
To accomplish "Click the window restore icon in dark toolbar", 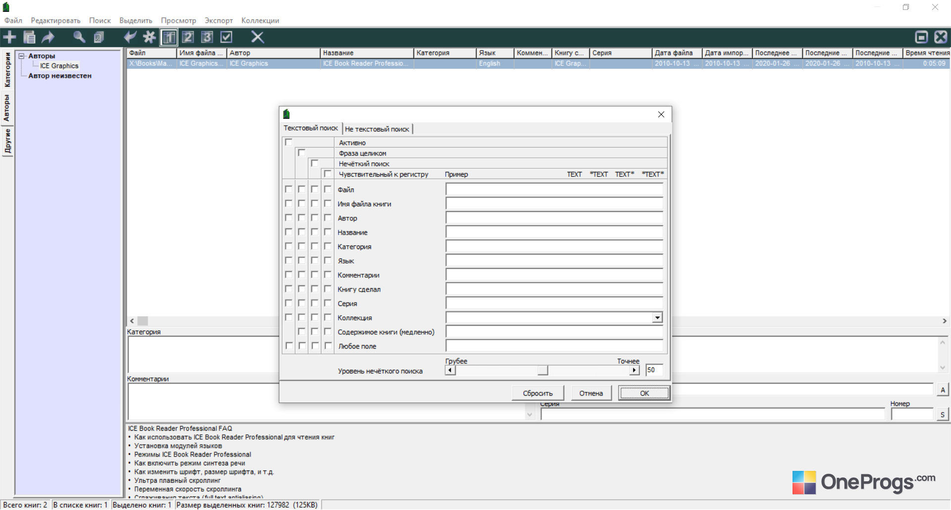I will 921,37.
